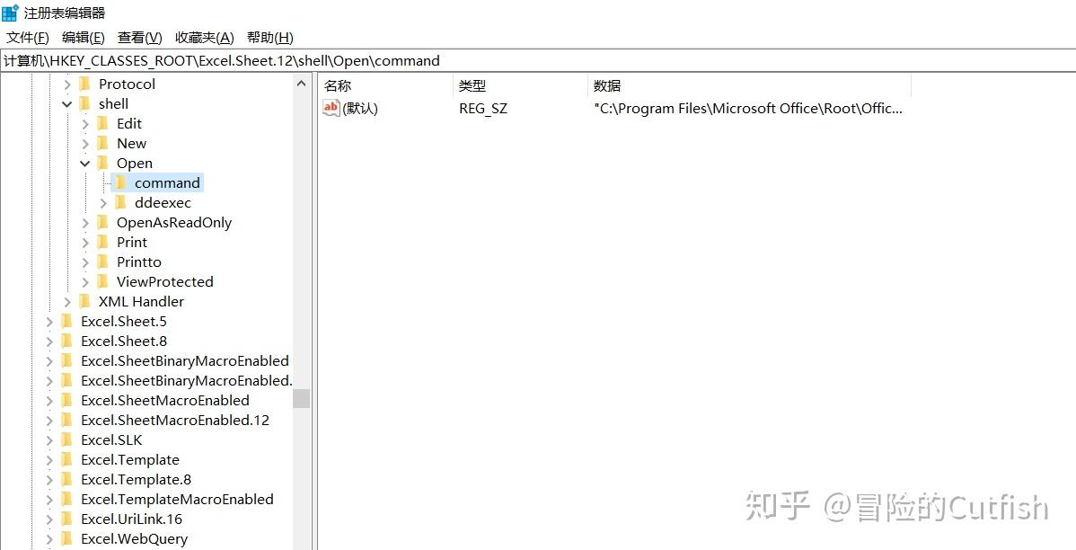Click the registry address path bar
The width and height of the screenshot is (1076, 550).
click(538, 60)
